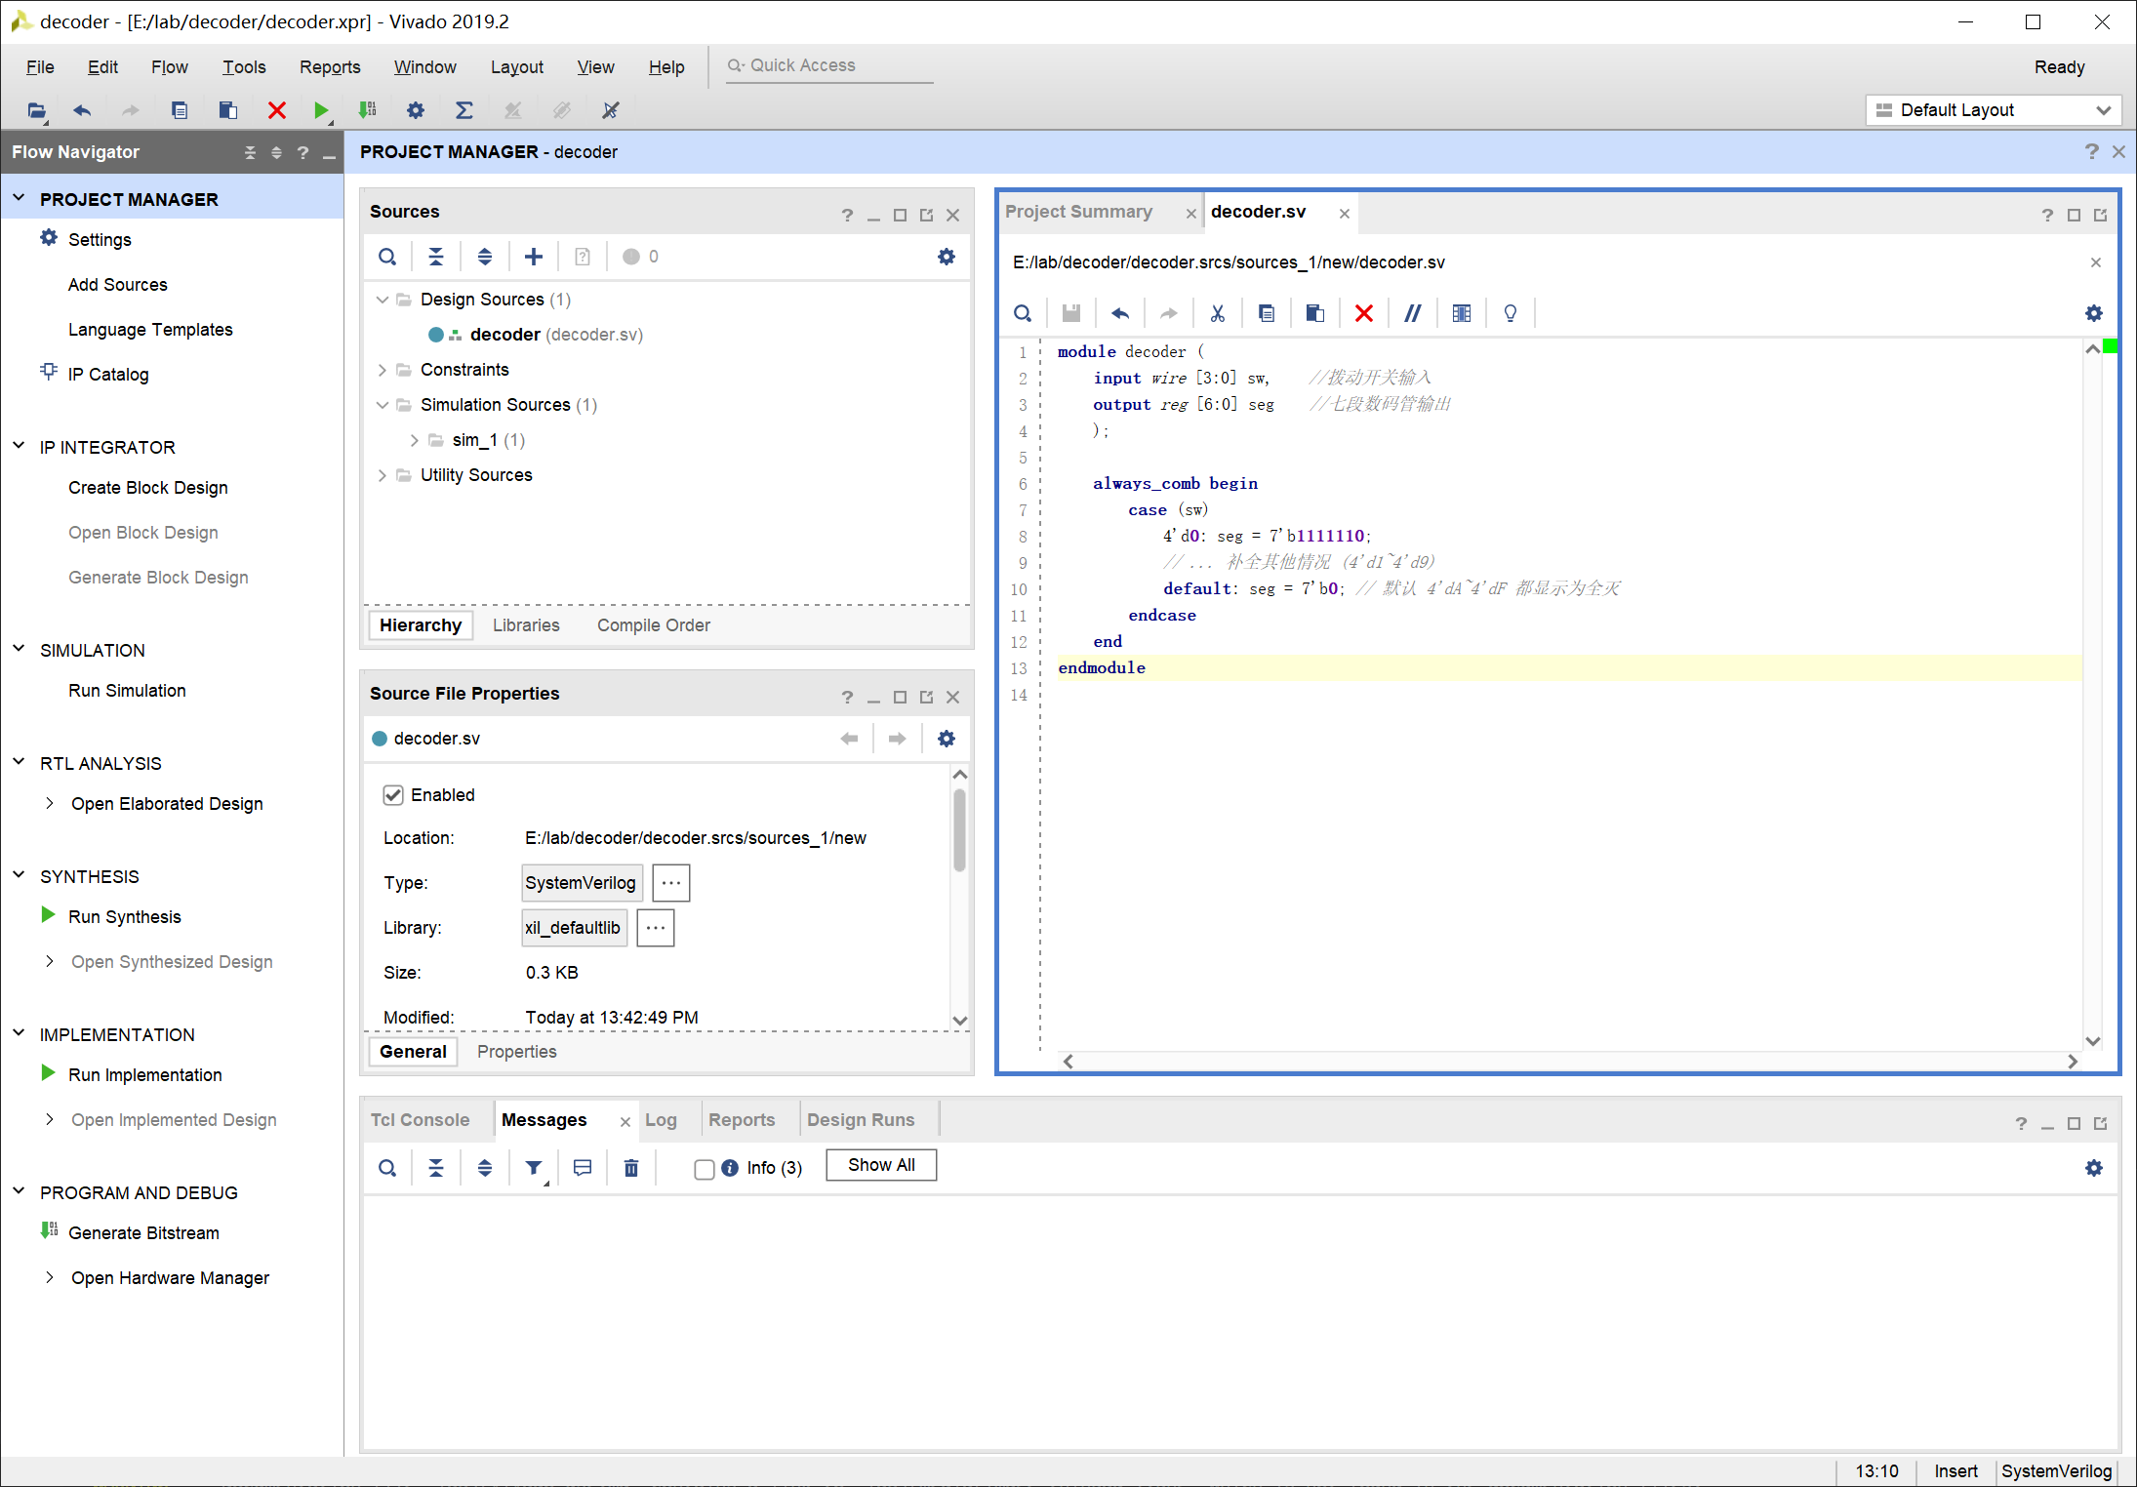Image resolution: width=2137 pixels, height=1487 pixels.
Task: Uncheck the Enabled checkbox for decoder.sv
Action: point(393,795)
